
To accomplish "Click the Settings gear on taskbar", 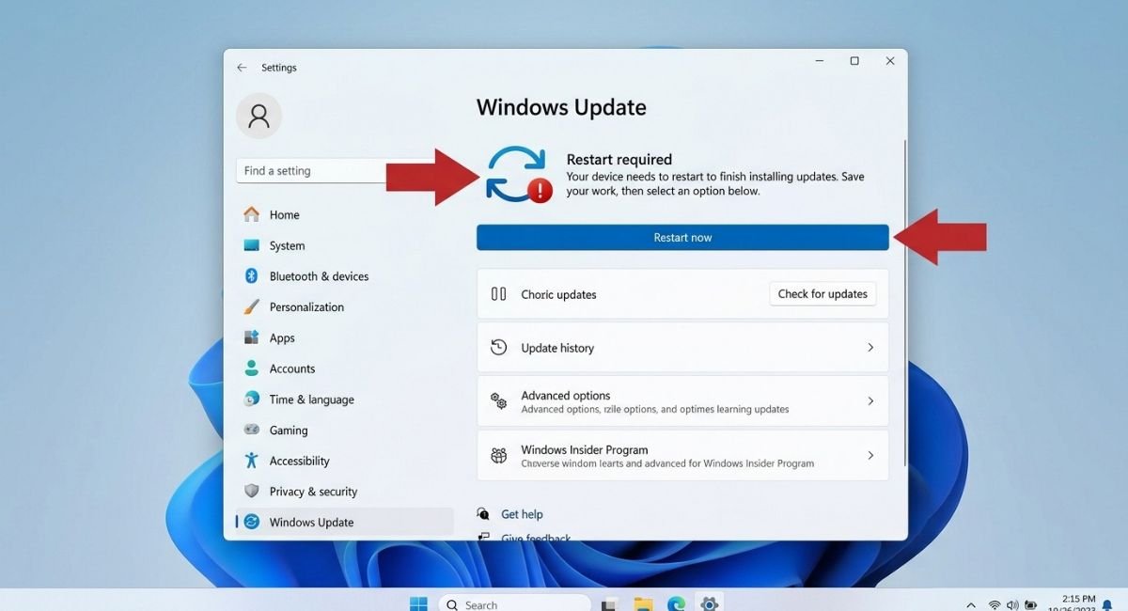I will (710, 604).
